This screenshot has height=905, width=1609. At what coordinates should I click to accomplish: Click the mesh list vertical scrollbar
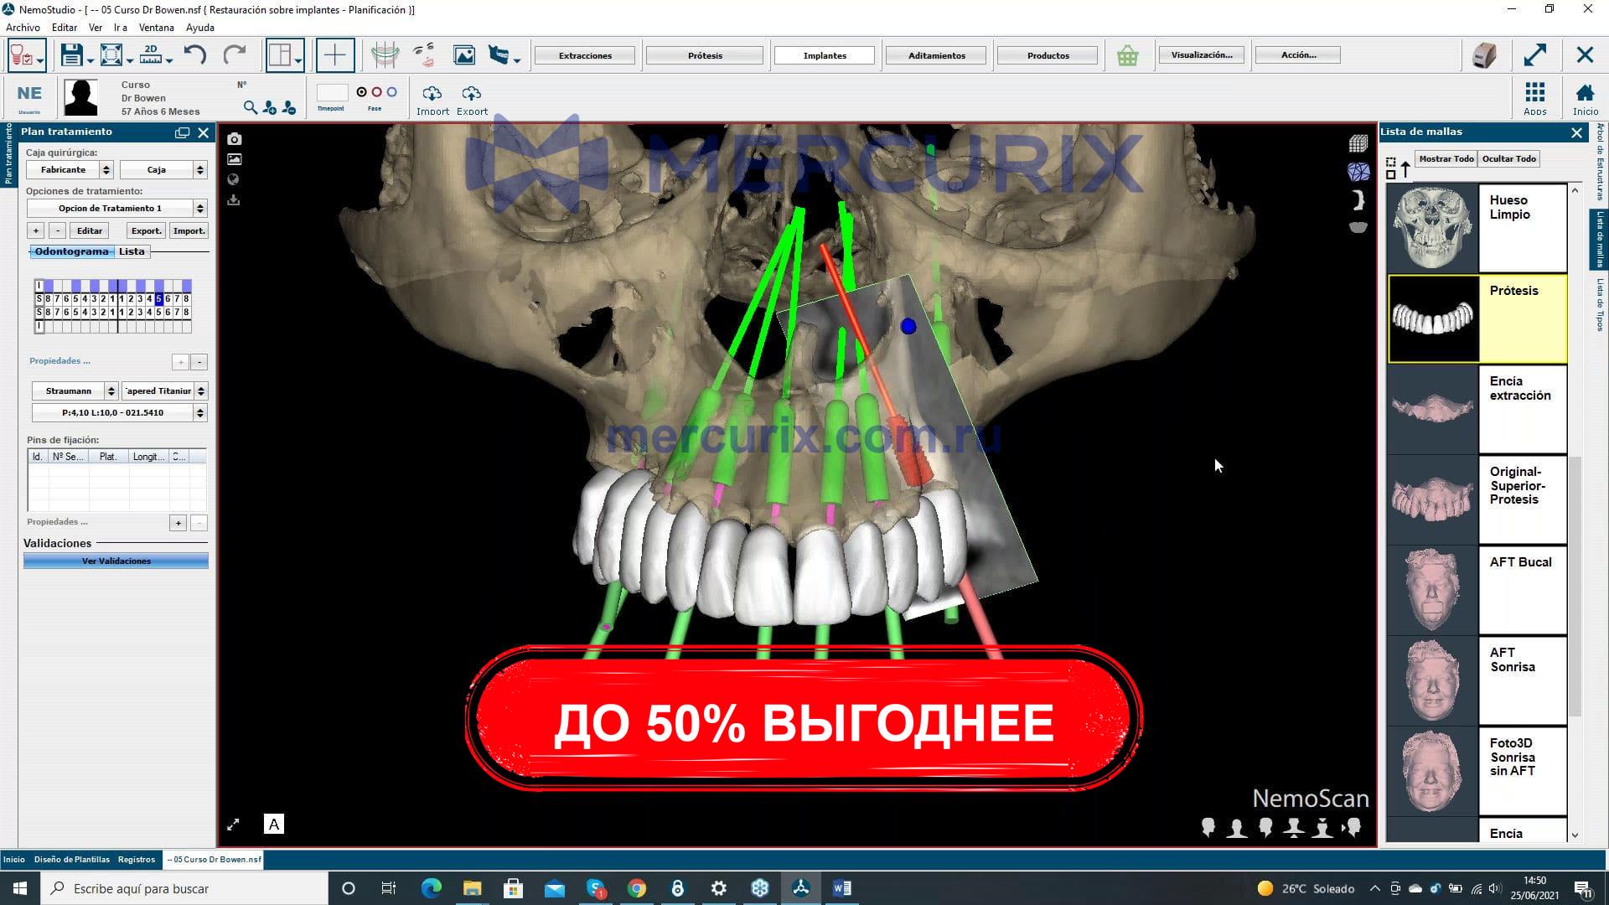click(1575, 587)
